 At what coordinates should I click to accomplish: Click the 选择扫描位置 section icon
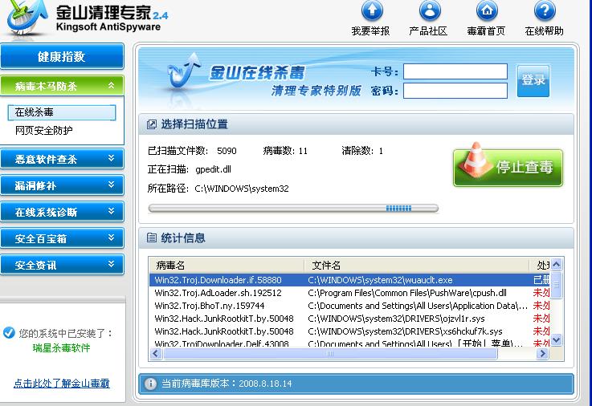point(151,124)
